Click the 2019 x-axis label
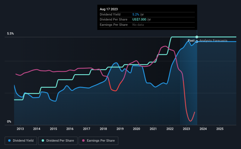 [120, 129]
